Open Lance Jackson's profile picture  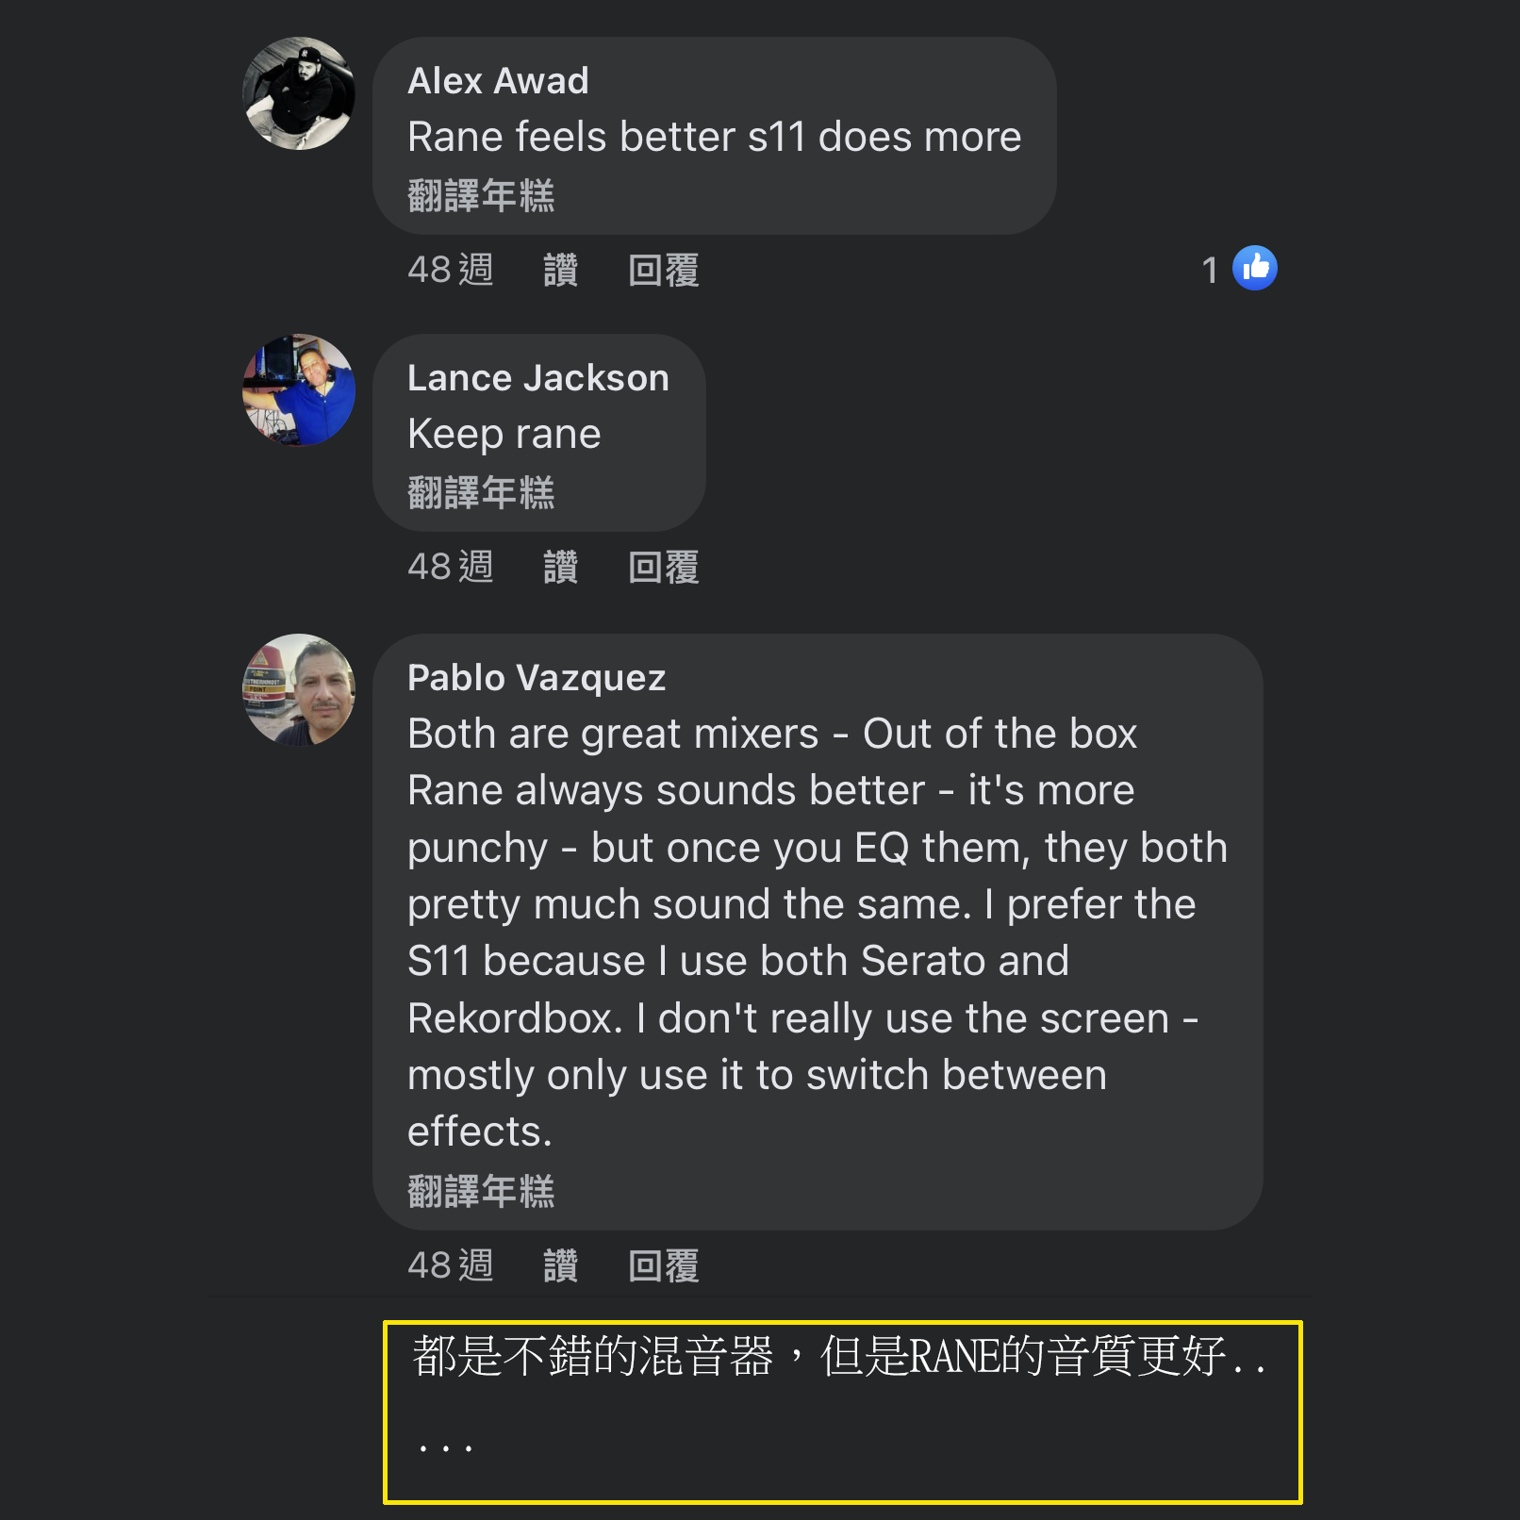299,389
